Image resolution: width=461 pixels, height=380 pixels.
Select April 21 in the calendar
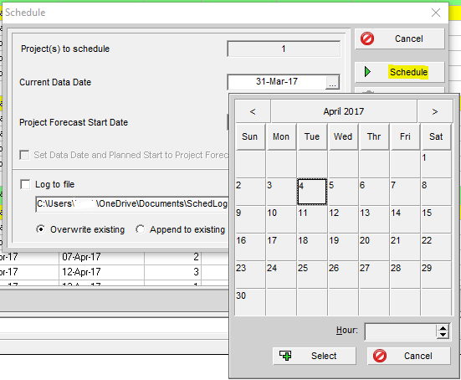click(x=405, y=247)
